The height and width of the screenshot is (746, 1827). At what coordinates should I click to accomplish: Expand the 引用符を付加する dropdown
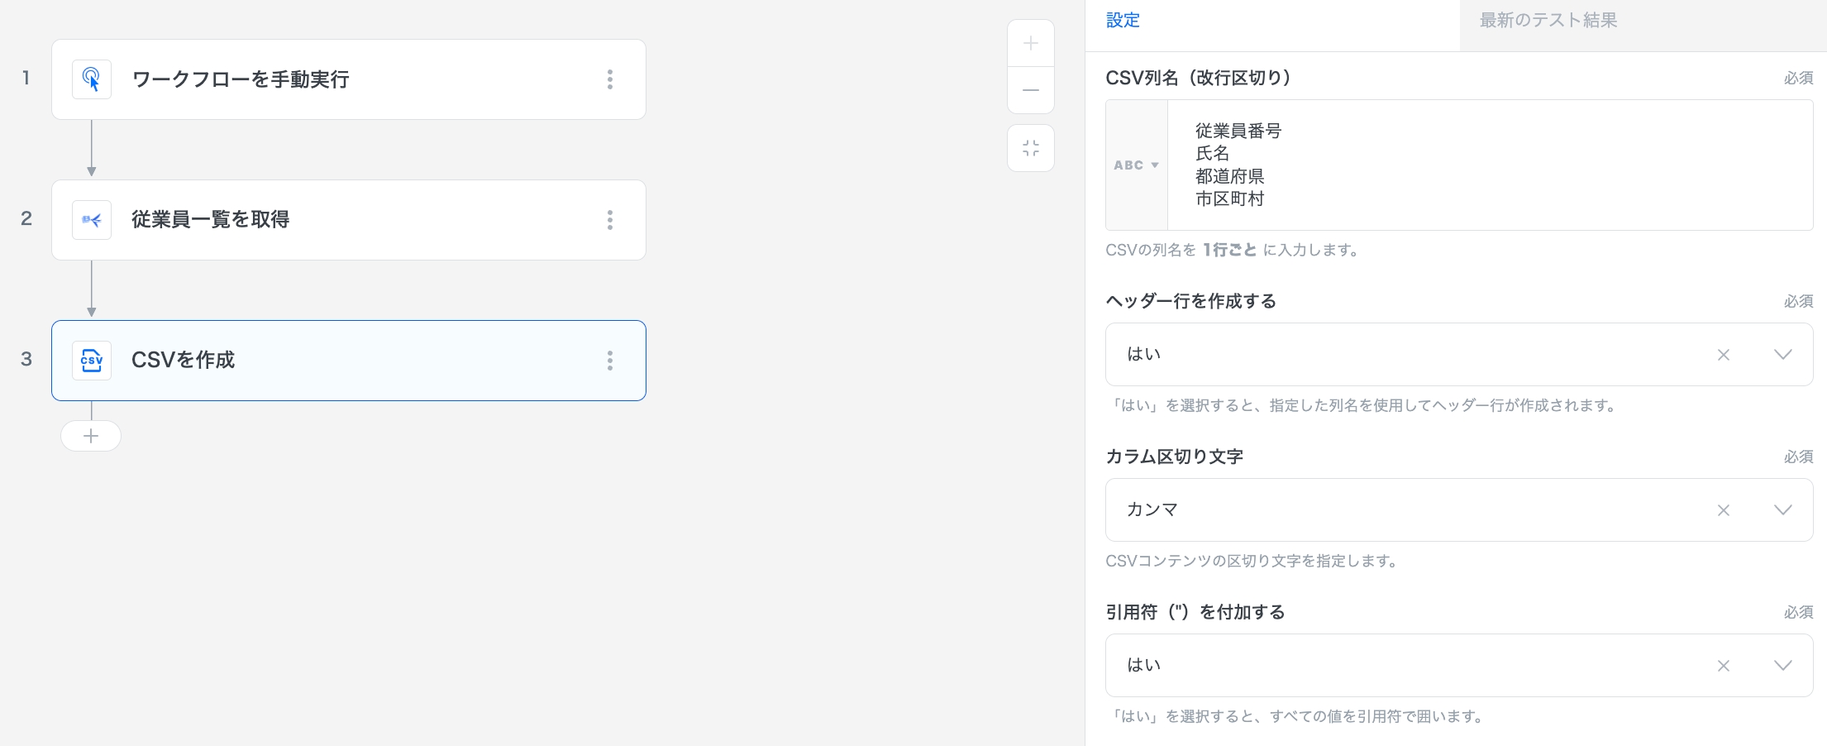tap(1783, 666)
